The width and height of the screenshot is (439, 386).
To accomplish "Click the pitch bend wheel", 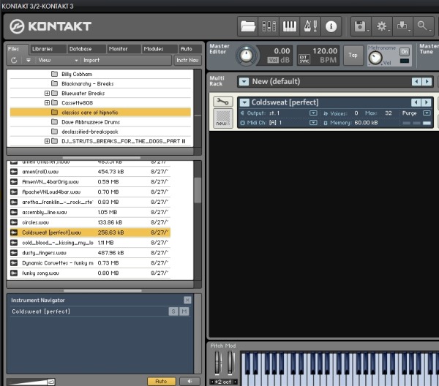I will 218,363.
